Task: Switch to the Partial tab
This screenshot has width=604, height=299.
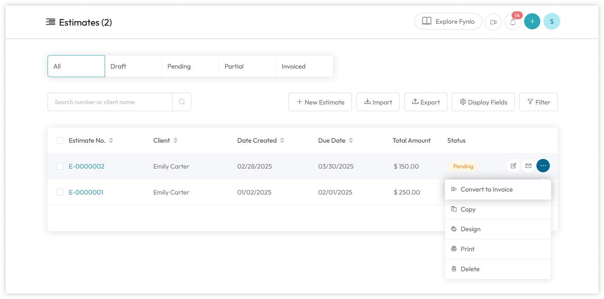Action: click(248, 66)
